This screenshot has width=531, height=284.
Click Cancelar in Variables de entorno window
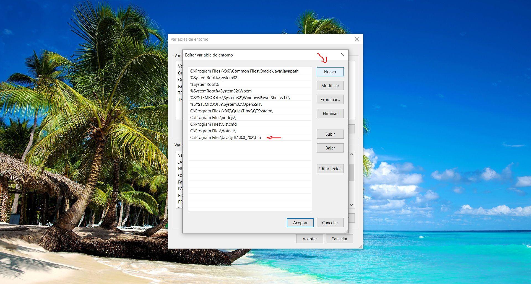(339, 239)
